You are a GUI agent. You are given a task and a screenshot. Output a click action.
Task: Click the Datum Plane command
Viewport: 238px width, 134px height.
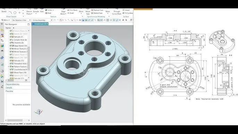29,11
